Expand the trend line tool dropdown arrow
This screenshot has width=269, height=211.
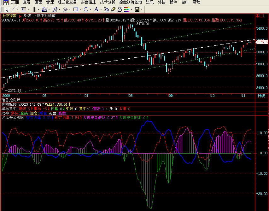(18, 9)
